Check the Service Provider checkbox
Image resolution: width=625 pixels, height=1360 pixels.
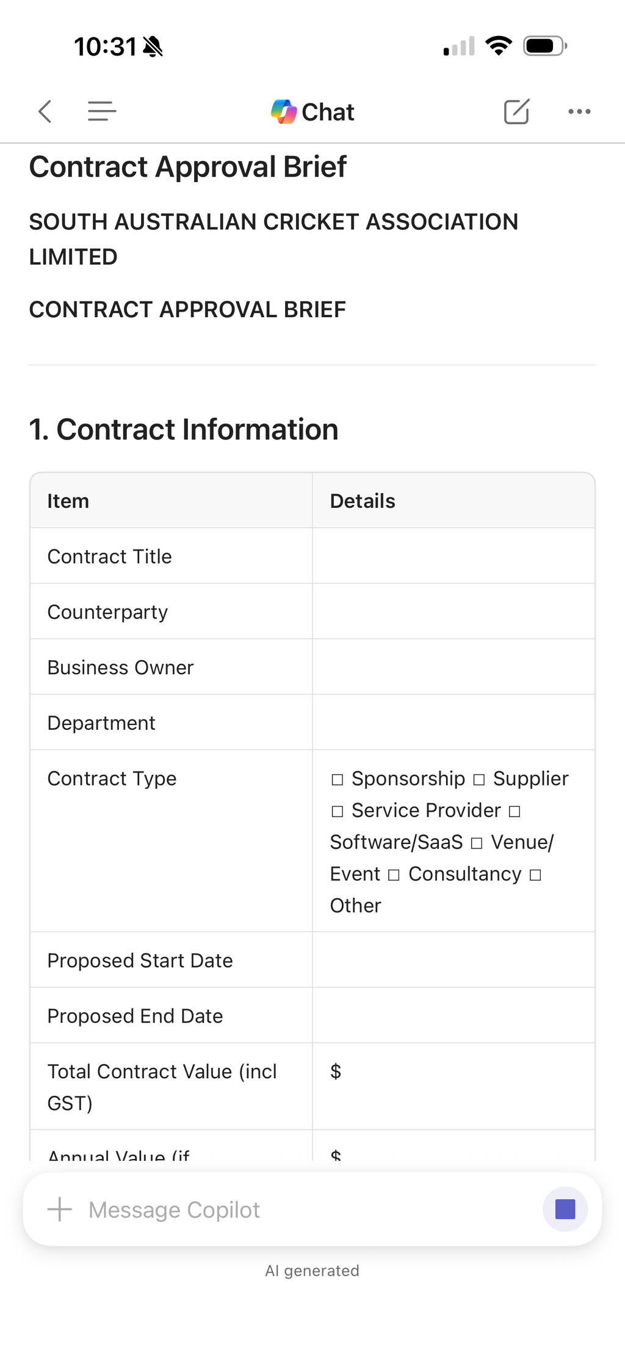pyautogui.click(x=338, y=811)
